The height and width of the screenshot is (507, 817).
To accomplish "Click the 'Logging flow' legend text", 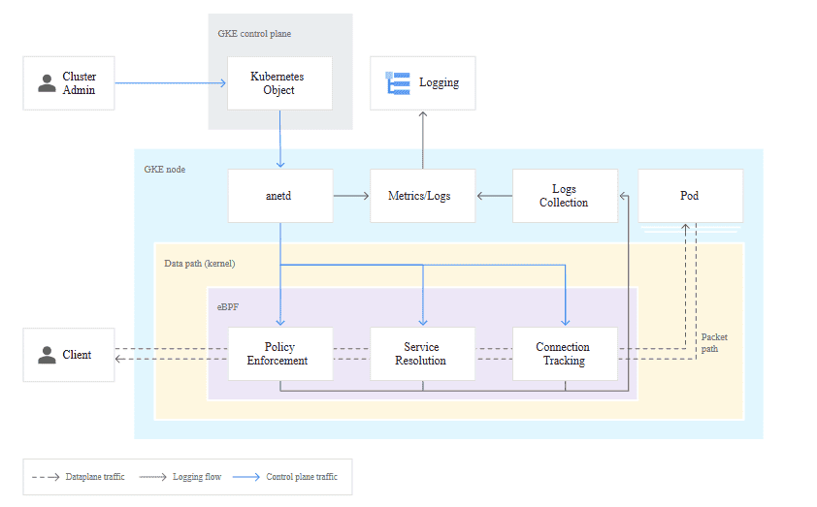I will point(197,477).
